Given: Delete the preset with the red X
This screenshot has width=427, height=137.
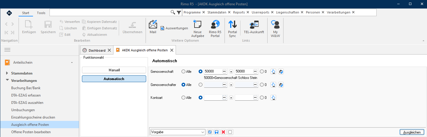Looking at the screenshot, I should 223,132.
